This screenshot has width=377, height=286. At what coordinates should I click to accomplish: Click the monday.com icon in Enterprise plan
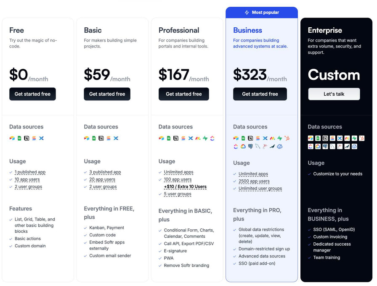(347, 138)
